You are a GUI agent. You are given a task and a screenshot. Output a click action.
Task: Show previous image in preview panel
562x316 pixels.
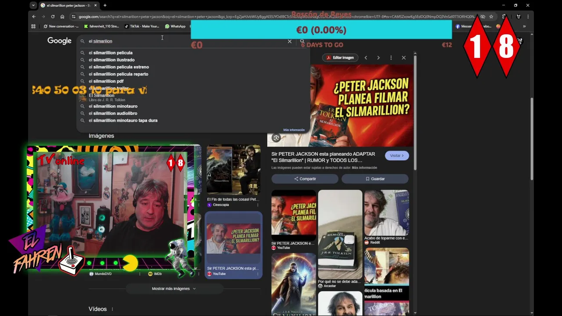click(366, 57)
